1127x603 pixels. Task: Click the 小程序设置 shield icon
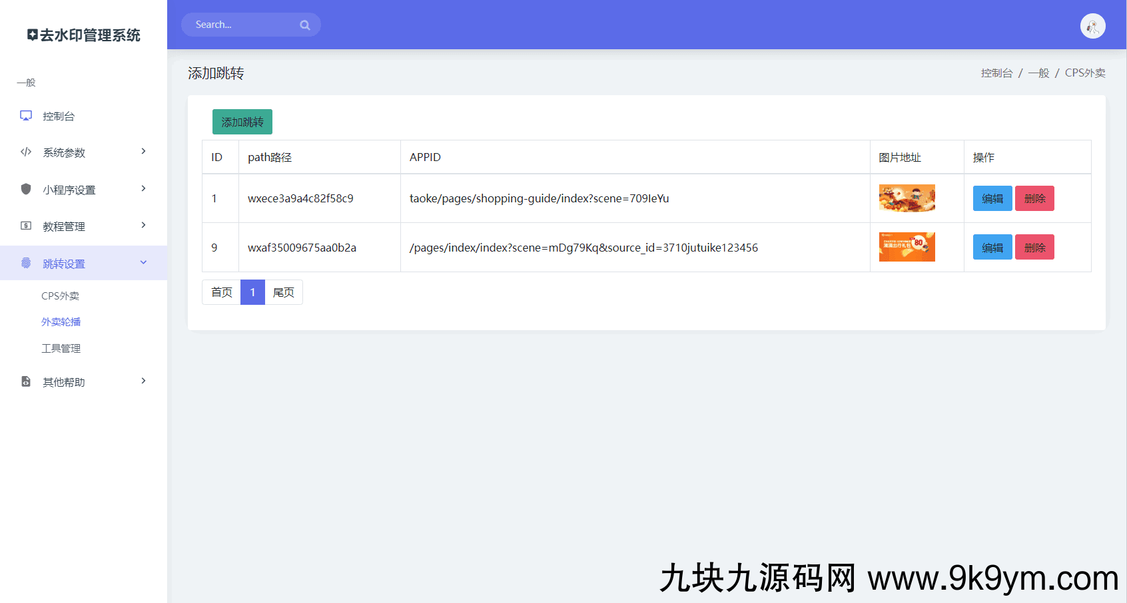click(26, 189)
